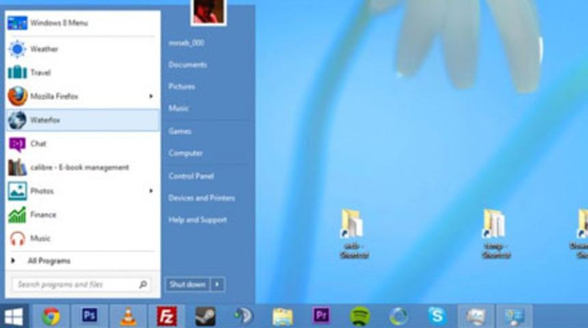Open File Explorer from taskbar

click(x=282, y=317)
